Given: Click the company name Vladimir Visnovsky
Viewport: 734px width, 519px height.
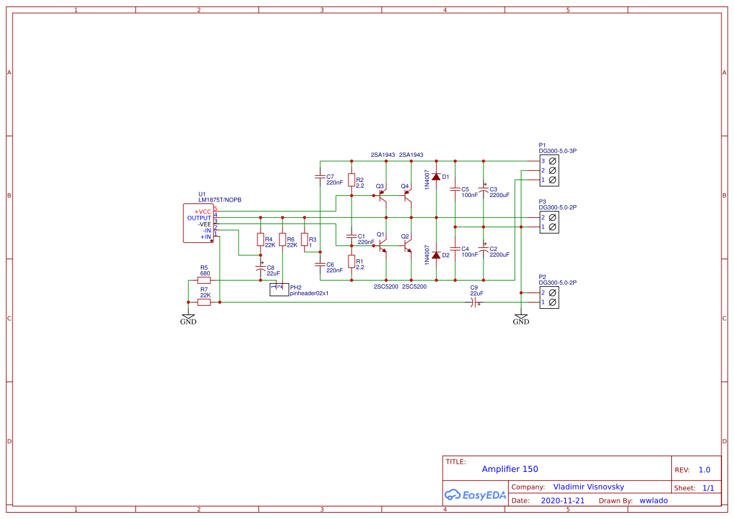Looking at the screenshot, I should click(588, 487).
